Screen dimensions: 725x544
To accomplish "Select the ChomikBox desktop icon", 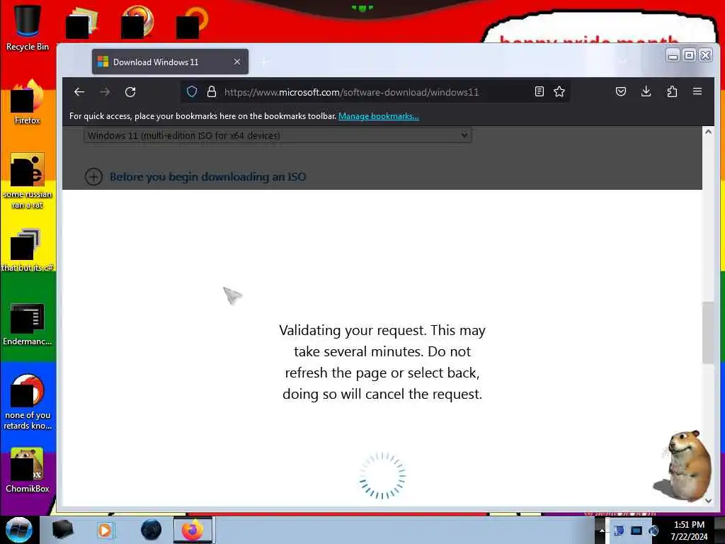I will [x=28, y=470].
